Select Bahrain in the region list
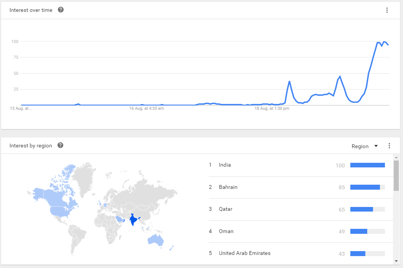This screenshot has height=268, width=403. coord(228,187)
